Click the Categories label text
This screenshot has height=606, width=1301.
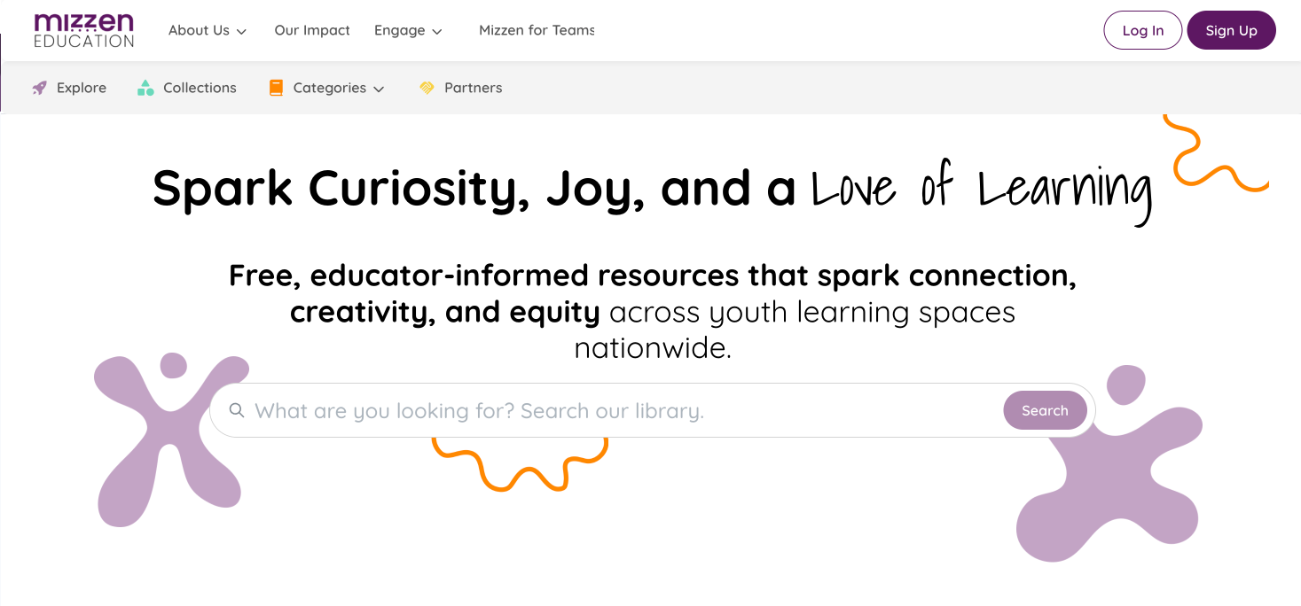click(329, 88)
